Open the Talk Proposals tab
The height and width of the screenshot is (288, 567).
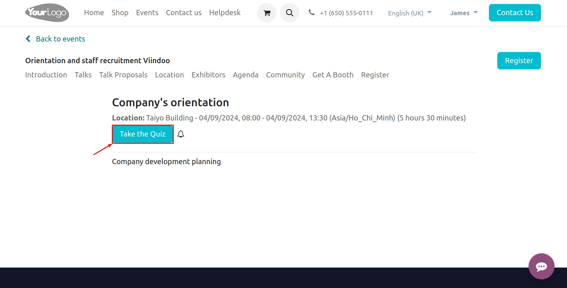tap(123, 75)
